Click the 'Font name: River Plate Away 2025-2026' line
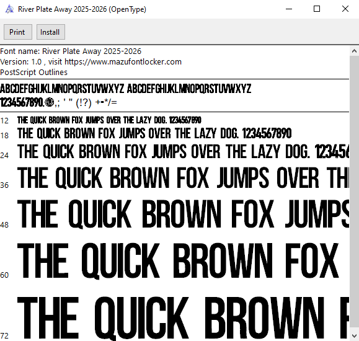 pos(71,51)
